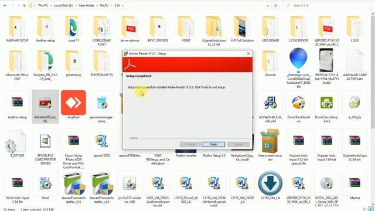Select the Zoomit folder
The image size is (375, 211).
coord(270,64)
